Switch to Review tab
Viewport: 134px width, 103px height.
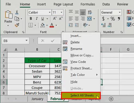click(123, 4)
